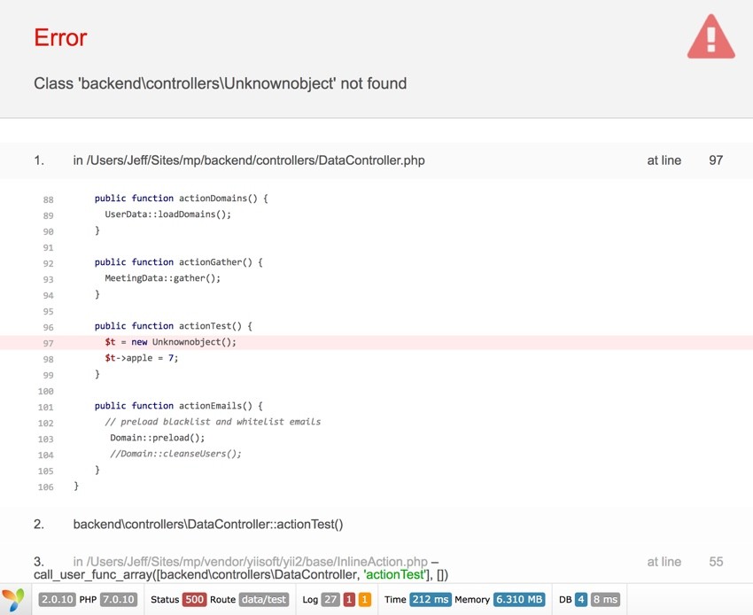Click 'public function actionTest()' line

tap(174, 326)
